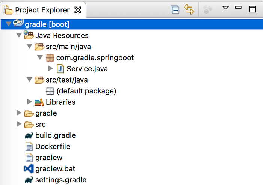Select the gradlew file name
Screen dimensions: 263x185
point(49,158)
